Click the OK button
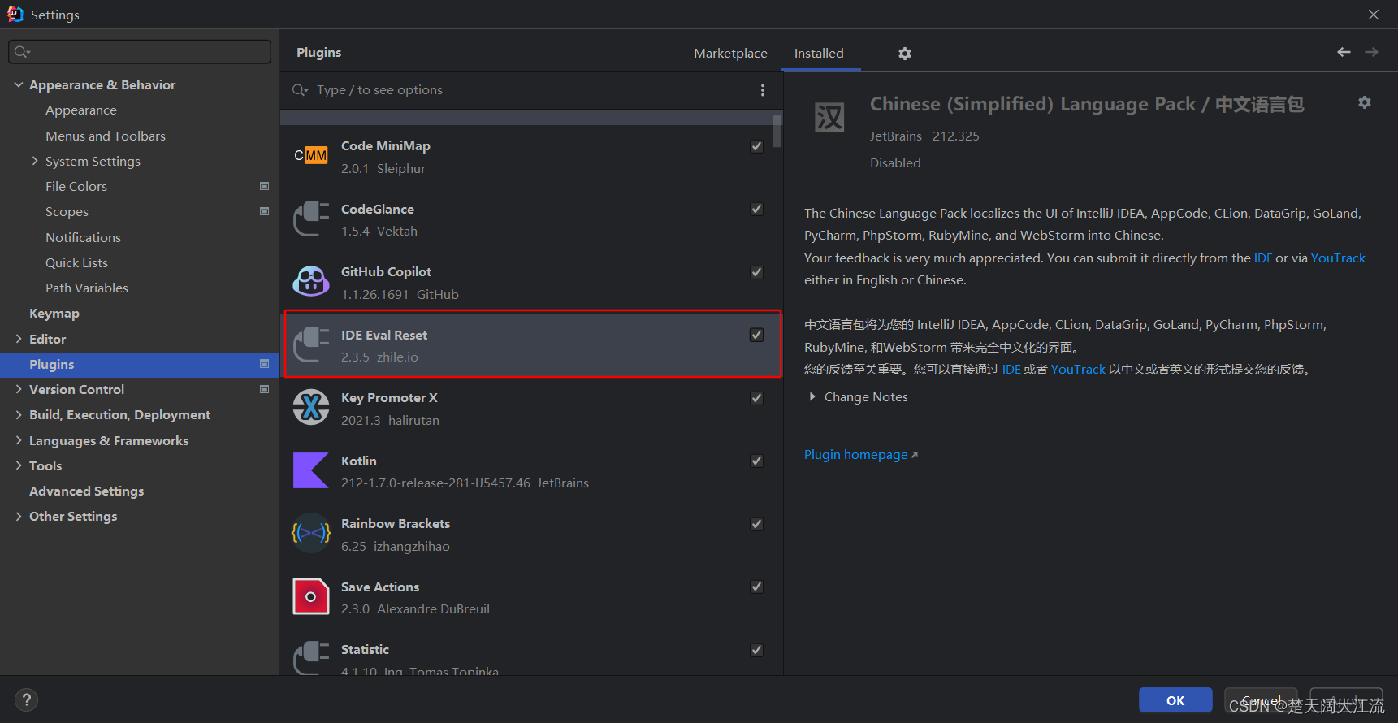1398x723 pixels. point(1175,700)
